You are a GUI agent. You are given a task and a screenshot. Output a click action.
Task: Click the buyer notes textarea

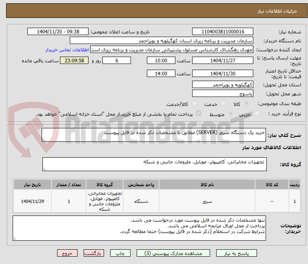click(139, 228)
